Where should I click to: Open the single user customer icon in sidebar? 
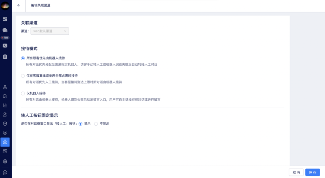click(x=5, y=87)
